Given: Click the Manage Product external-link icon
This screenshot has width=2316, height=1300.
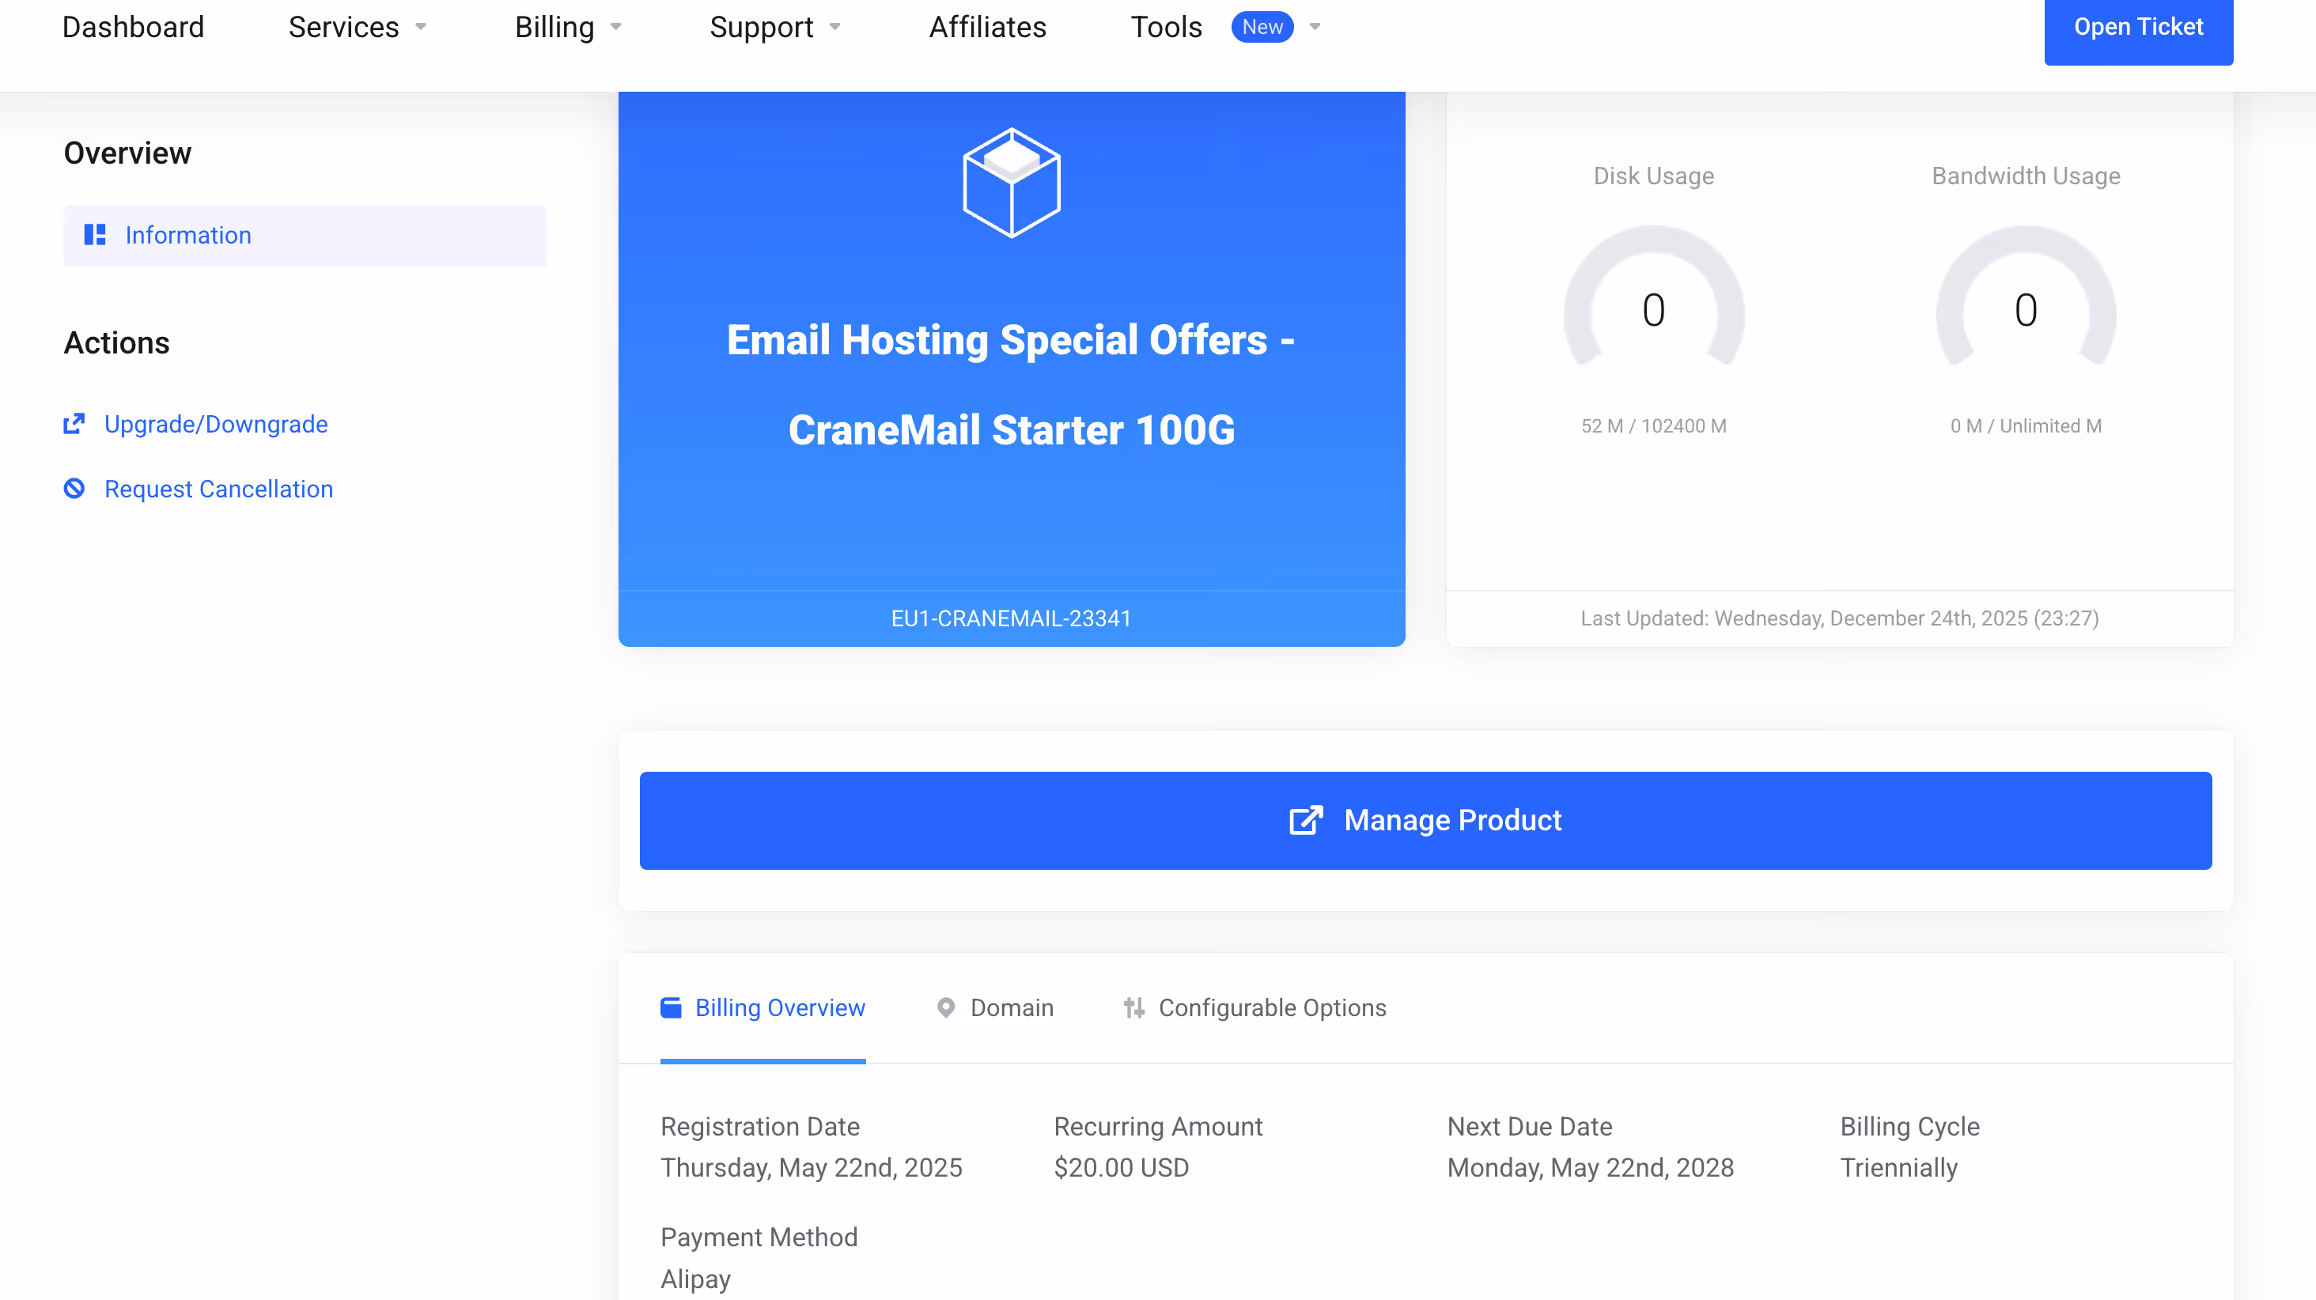Looking at the screenshot, I should (x=1305, y=820).
